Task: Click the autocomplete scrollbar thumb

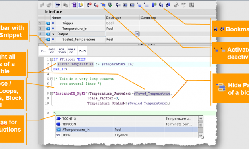Action: (x=201, y=125)
